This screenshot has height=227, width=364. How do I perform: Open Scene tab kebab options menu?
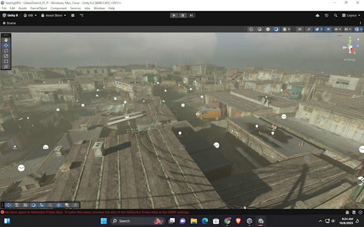tap(360, 23)
